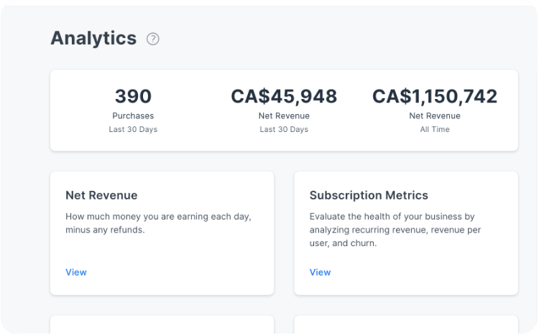Viewport: 539px width, 335px height.
Task: Click Net Revenue label under CA$45,948
Action: coord(284,115)
